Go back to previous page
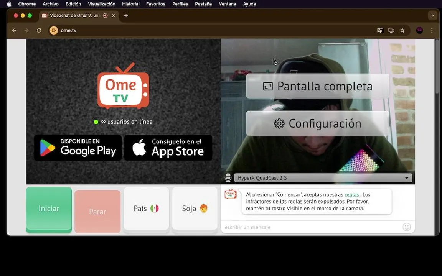This screenshot has width=442, height=276. point(14,30)
